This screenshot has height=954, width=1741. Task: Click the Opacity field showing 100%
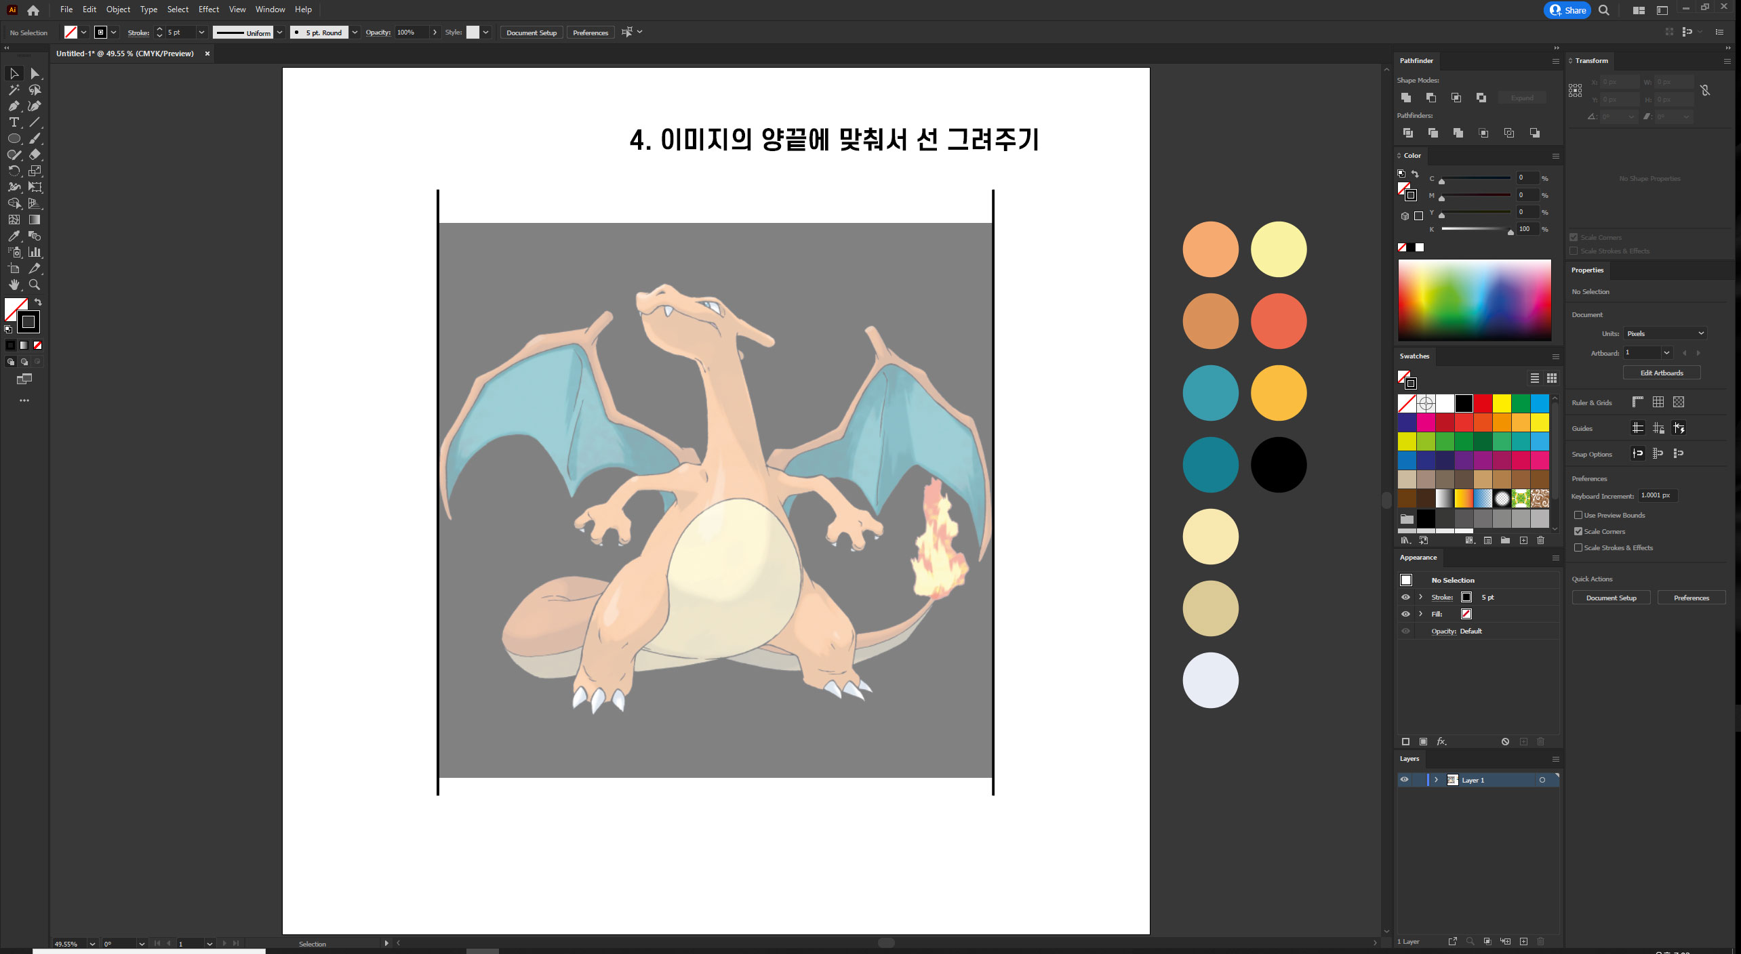point(412,32)
